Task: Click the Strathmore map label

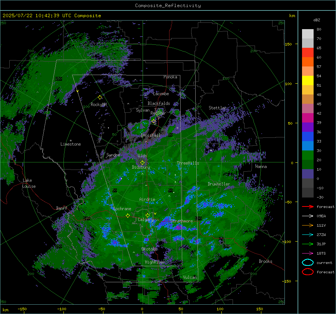Action: [181, 221]
